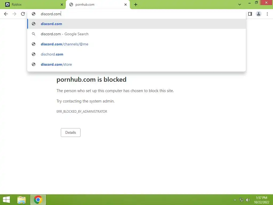Open the Windows Start button
The image size is (273, 205).
pos(6,200)
